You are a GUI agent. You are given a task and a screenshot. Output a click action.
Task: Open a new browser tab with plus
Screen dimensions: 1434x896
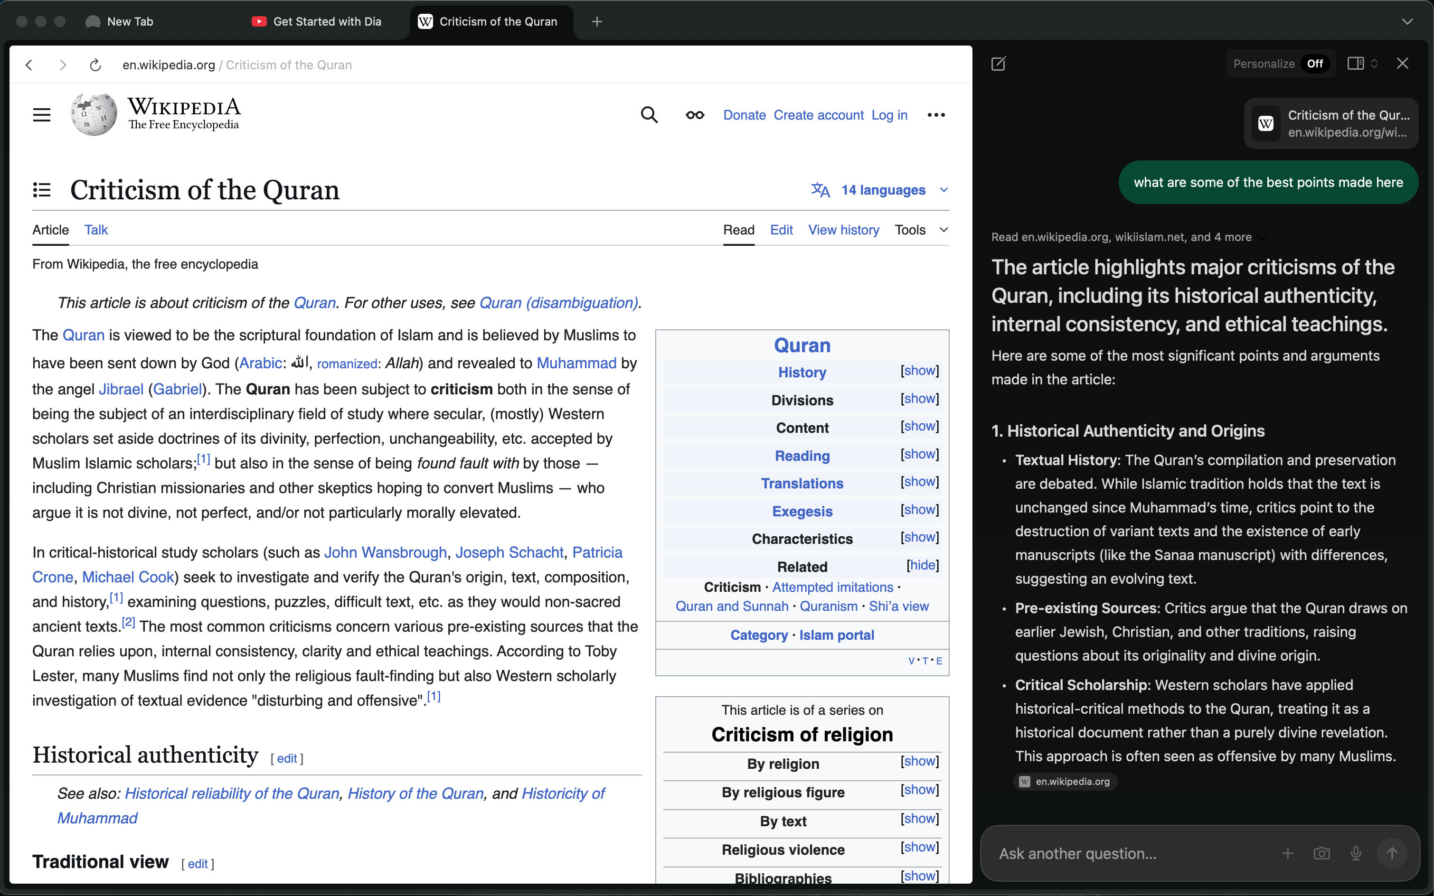coord(597,21)
